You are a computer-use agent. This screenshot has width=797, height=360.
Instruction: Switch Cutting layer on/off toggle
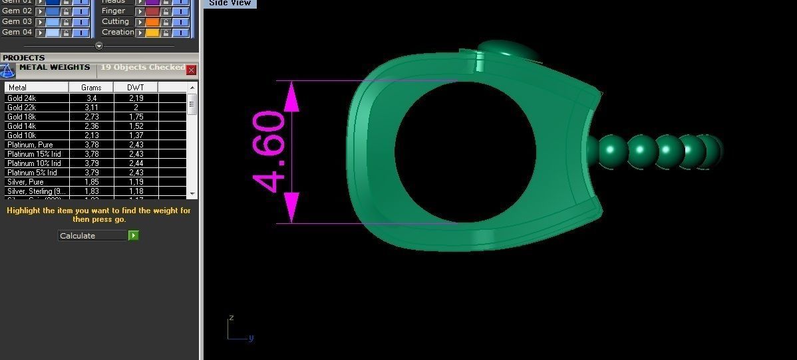point(181,22)
